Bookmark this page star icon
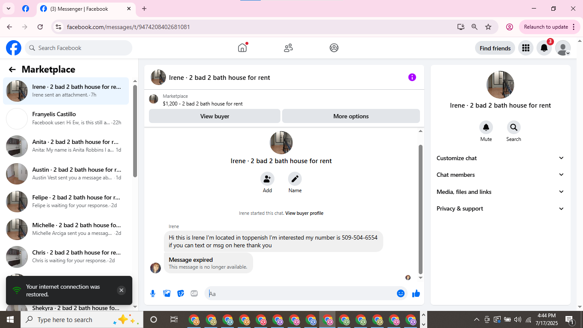 pos(488,27)
